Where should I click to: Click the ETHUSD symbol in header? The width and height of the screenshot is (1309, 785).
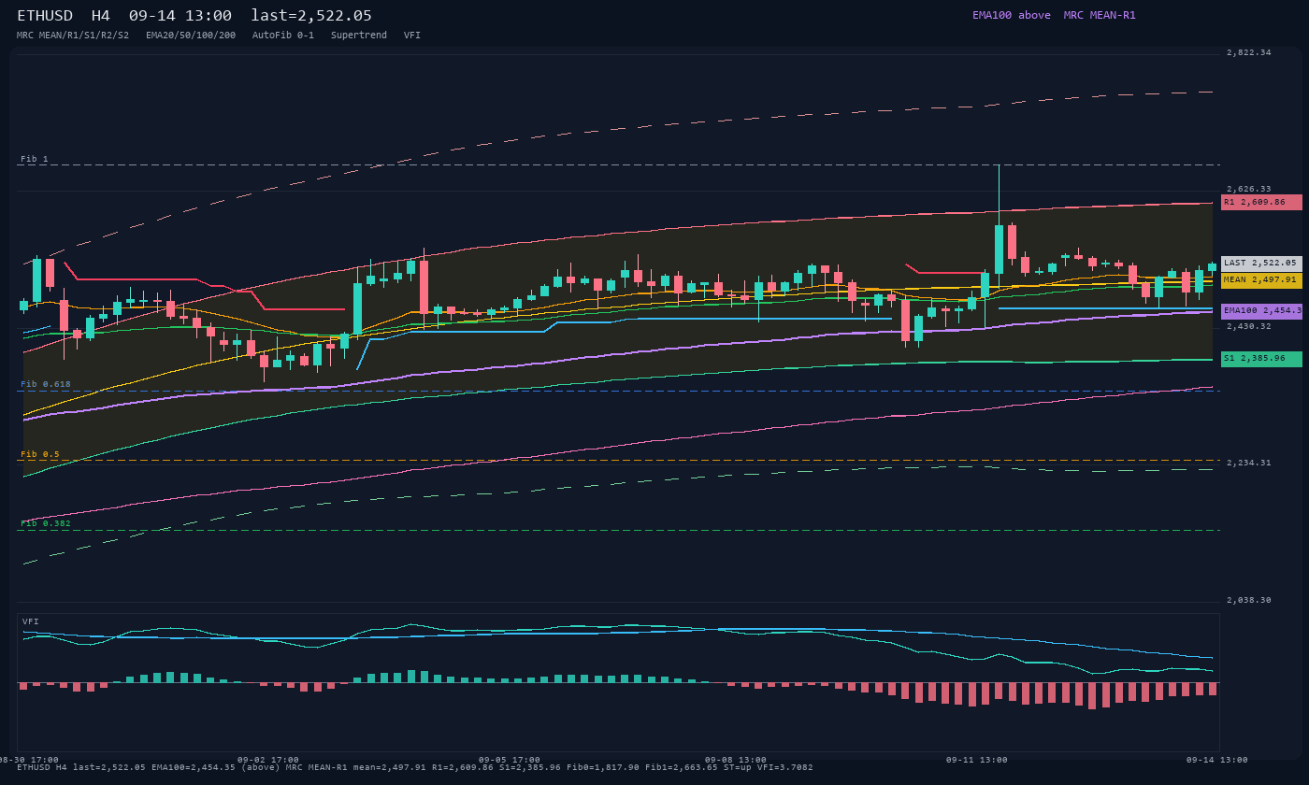point(45,15)
